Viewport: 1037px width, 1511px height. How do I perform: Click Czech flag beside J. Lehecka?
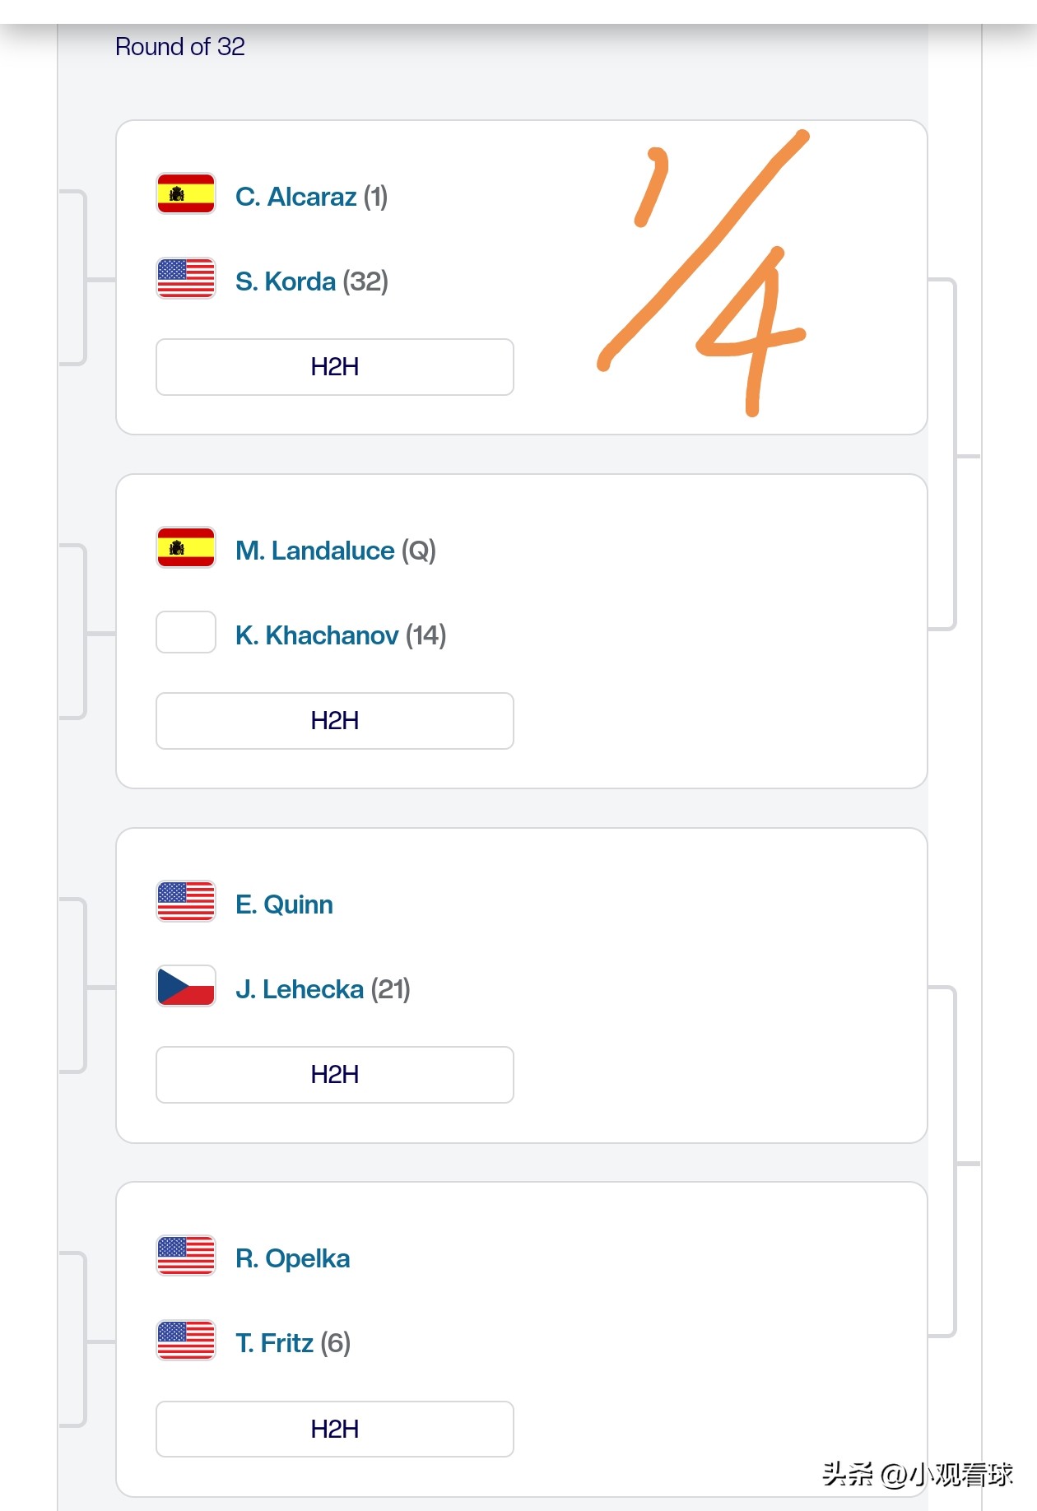[x=186, y=986]
